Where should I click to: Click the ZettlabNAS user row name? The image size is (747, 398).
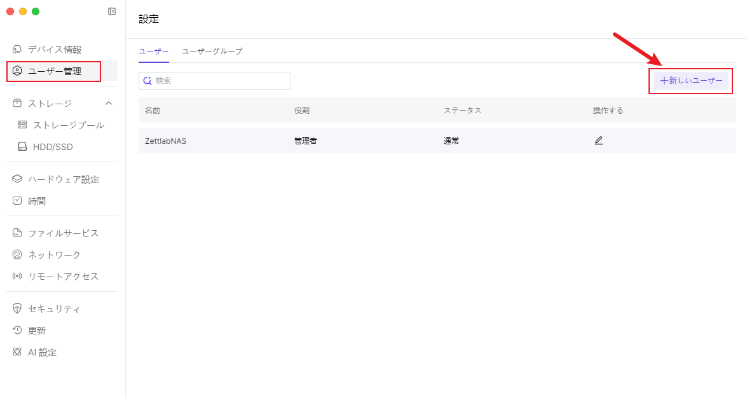pos(165,141)
